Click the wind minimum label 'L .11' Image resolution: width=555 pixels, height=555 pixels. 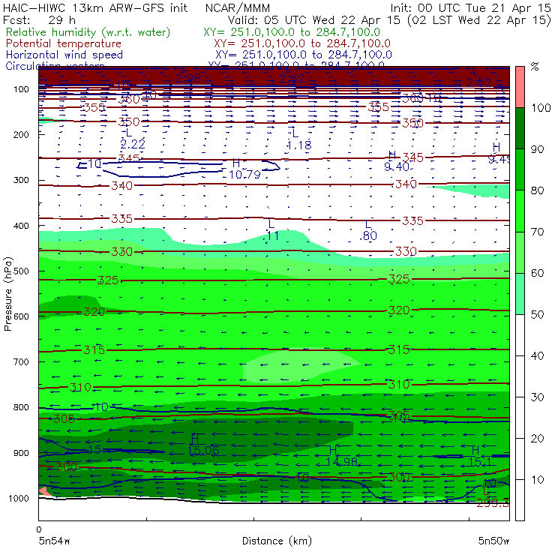[x=271, y=230]
